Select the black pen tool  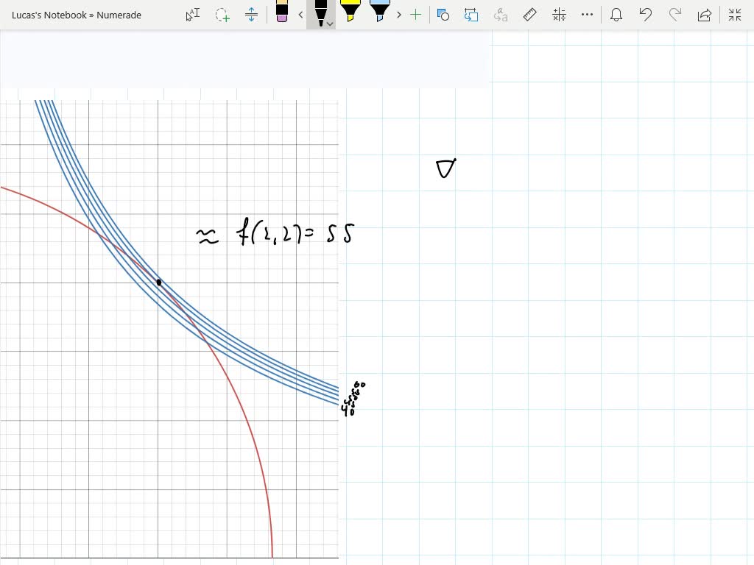pos(320,12)
